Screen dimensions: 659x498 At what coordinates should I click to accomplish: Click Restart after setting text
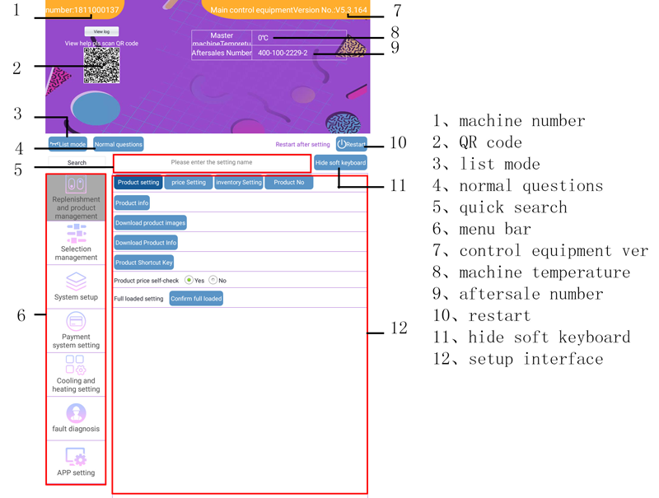coord(302,144)
